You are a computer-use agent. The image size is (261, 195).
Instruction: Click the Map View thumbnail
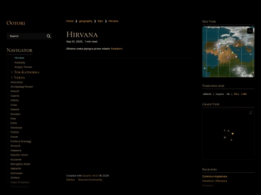point(228,52)
